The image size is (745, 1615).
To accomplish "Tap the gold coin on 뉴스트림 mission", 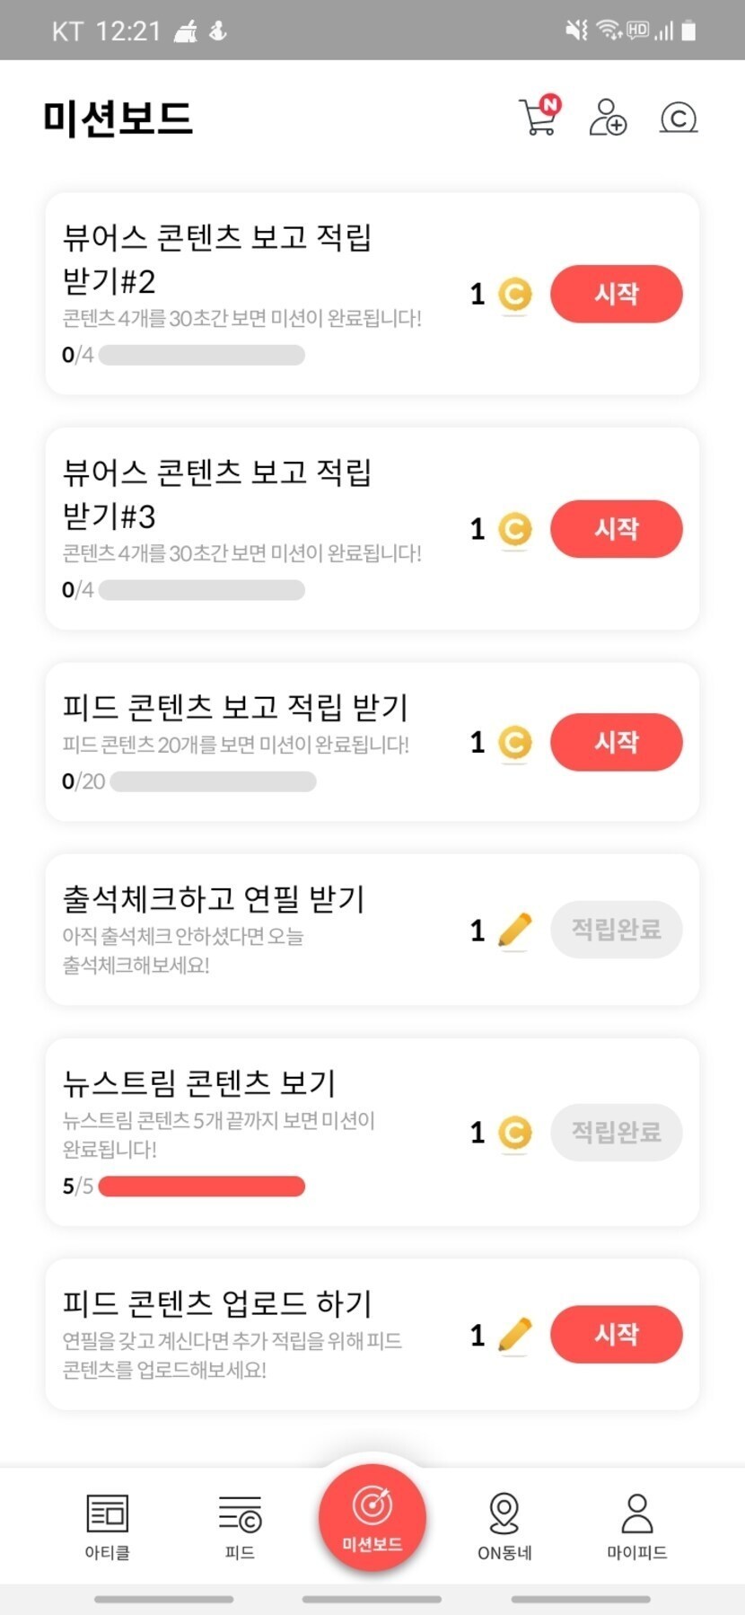I will click(x=514, y=1133).
